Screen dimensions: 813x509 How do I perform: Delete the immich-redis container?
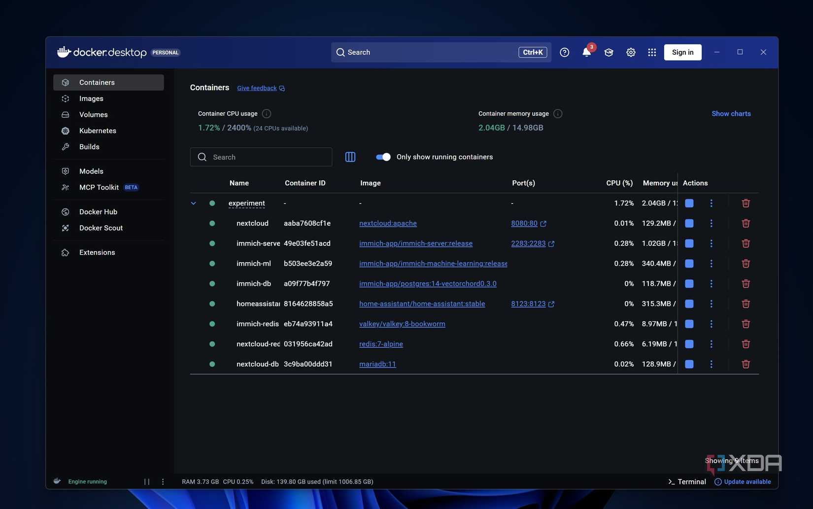pos(746,324)
